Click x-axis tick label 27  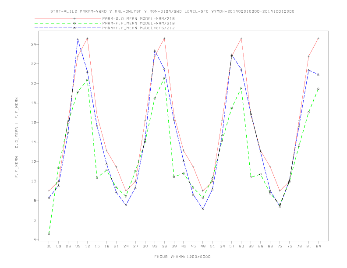pos(135,246)
